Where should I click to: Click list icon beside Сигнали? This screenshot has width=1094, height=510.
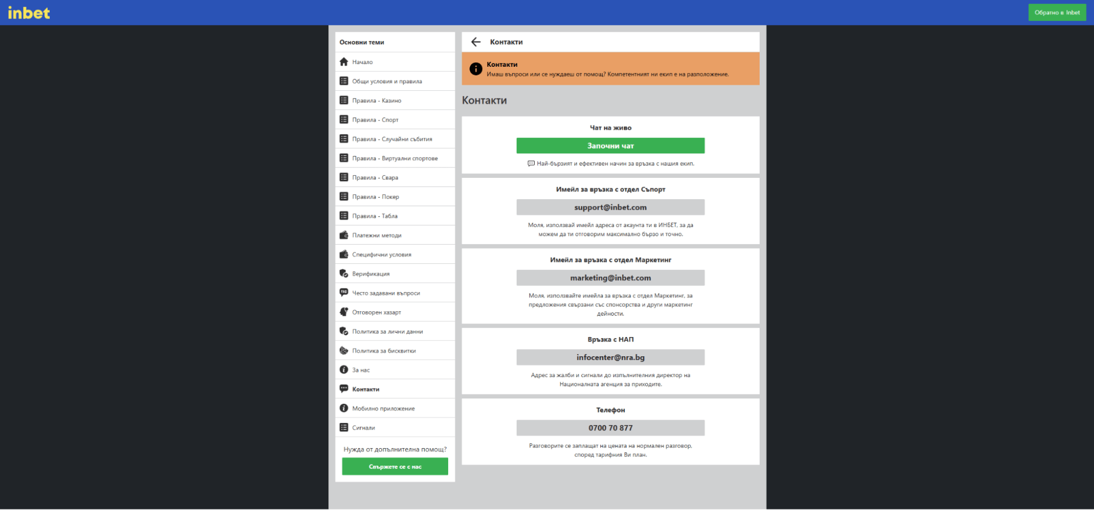click(344, 427)
